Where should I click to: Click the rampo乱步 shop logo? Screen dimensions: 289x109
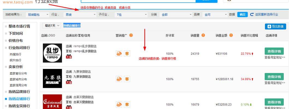point(52,53)
